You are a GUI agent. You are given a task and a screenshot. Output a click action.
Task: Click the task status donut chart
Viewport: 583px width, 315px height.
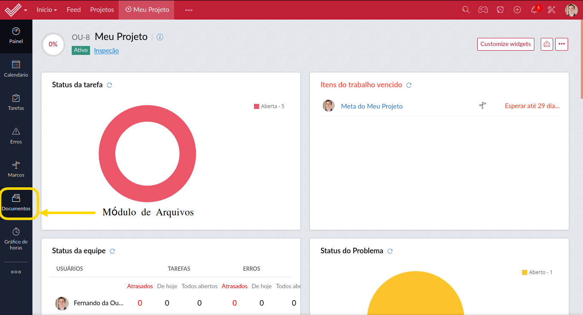(147, 154)
